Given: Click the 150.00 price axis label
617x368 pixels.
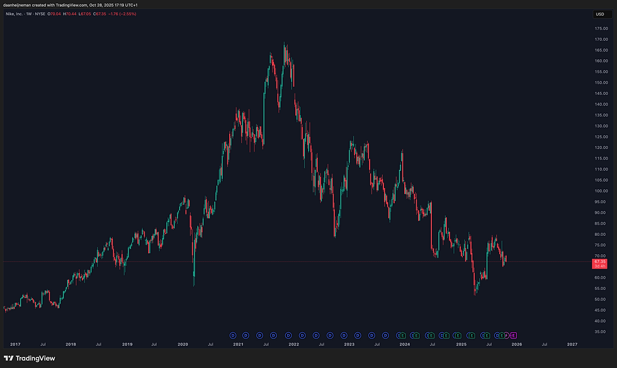Looking at the screenshot, I should point(601,82).
